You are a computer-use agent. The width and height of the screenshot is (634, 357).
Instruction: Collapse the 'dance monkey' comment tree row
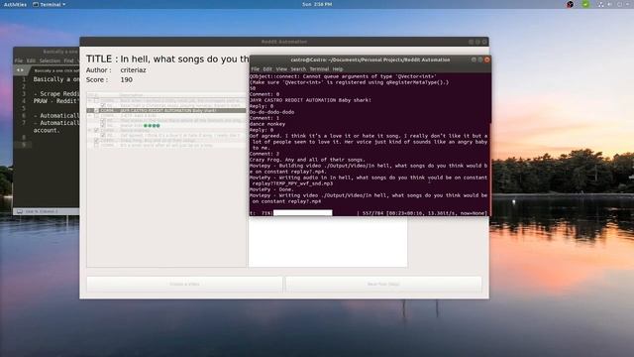coord(90,130)
